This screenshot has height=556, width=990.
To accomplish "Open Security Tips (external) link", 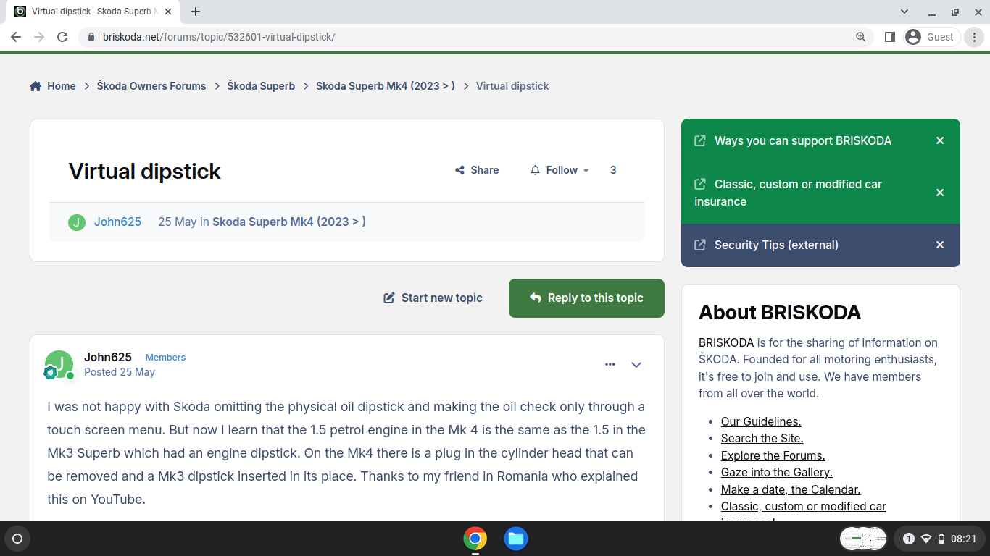I will point(776,245).
